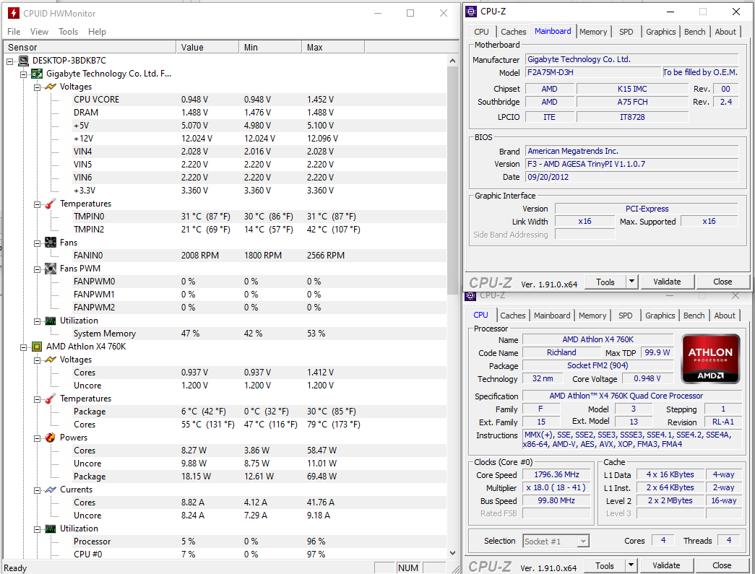
Task: Switch to Memory tab in upper CPU-Z
Action: click(593, 32)
